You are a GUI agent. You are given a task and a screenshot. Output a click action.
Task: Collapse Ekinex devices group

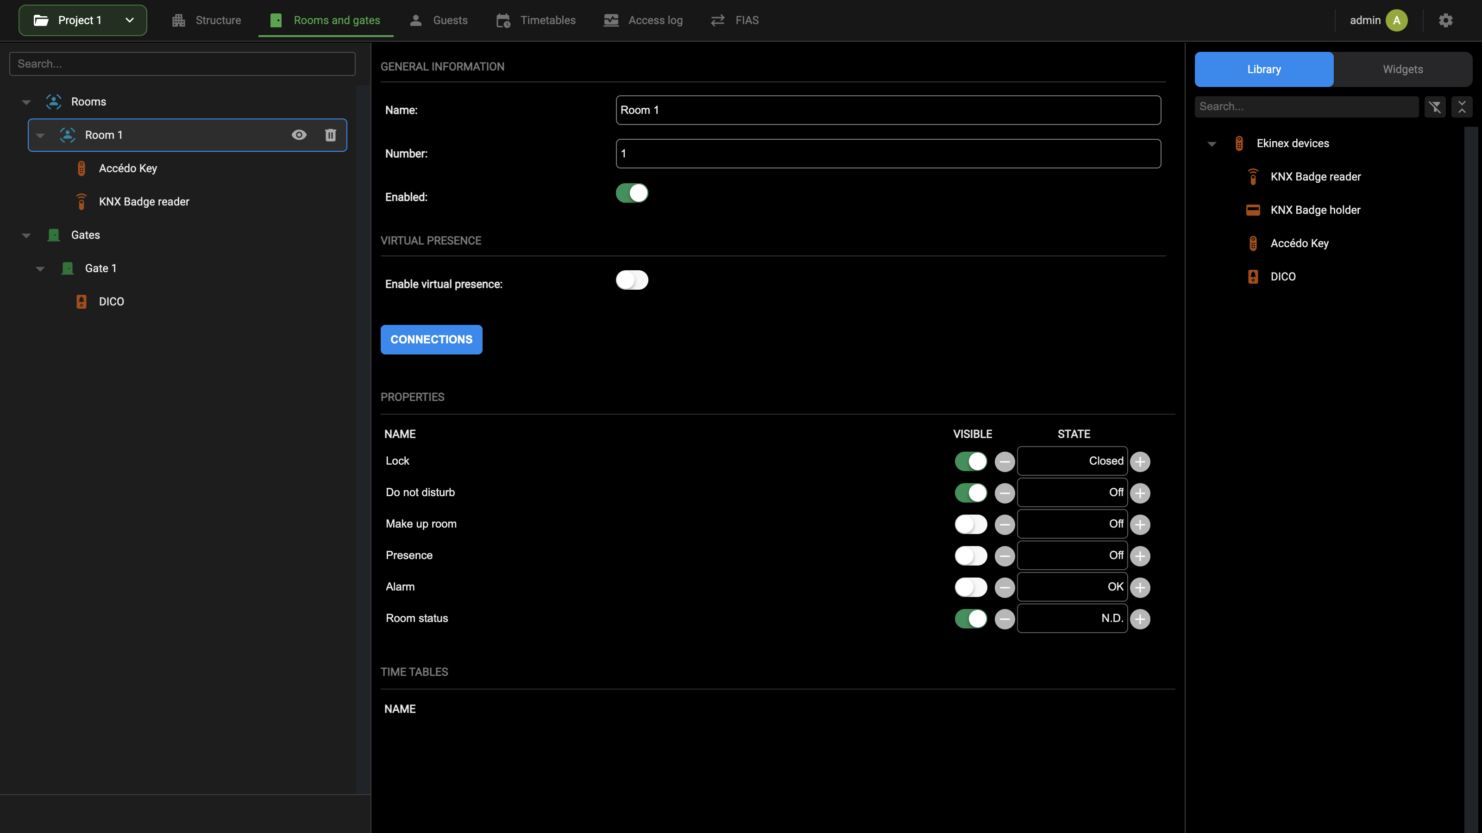tap(1211, 144)
